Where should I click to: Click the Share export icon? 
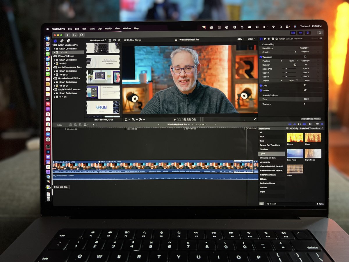[x=320, y=33]
